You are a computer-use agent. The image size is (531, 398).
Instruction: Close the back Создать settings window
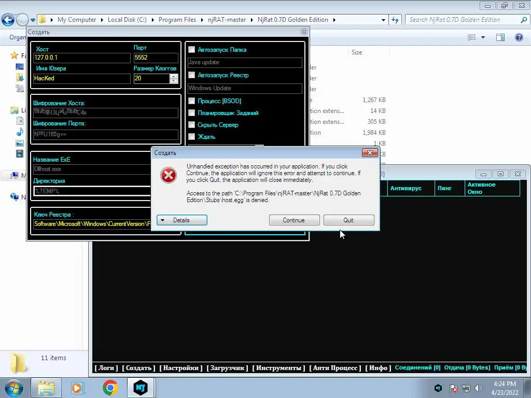point(304,32)
